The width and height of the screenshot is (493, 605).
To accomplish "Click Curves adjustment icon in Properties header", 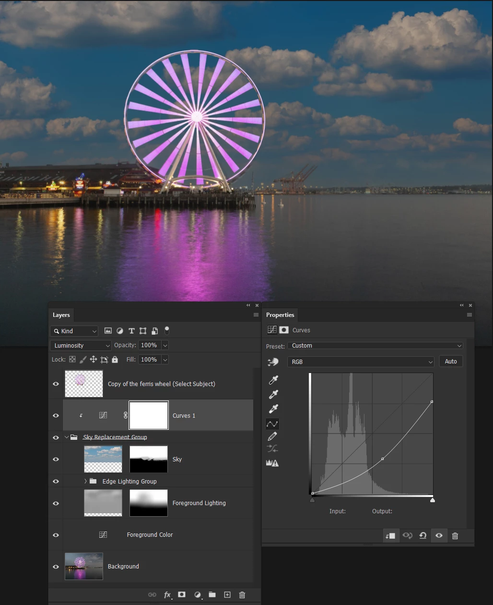I will click(x=272, y=330).
